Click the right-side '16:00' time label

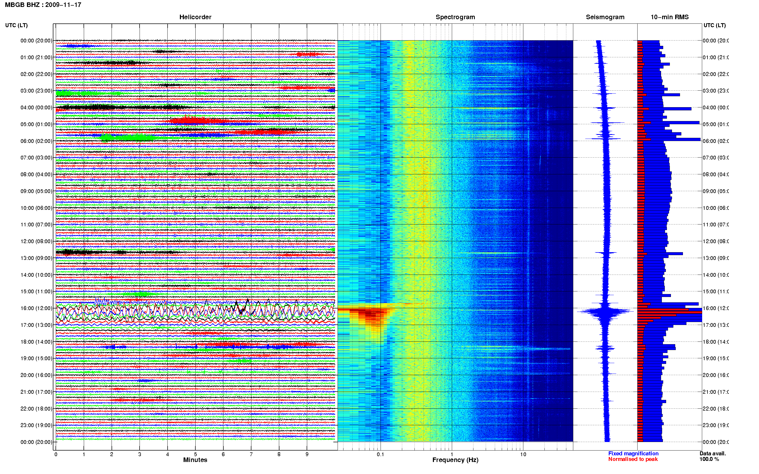[715, 308]
